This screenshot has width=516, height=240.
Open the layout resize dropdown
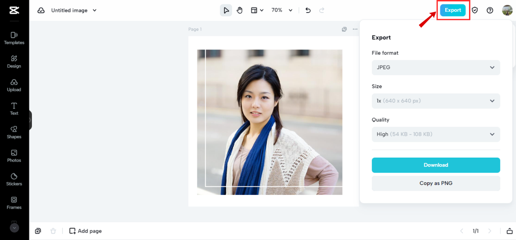click(257, 10)
